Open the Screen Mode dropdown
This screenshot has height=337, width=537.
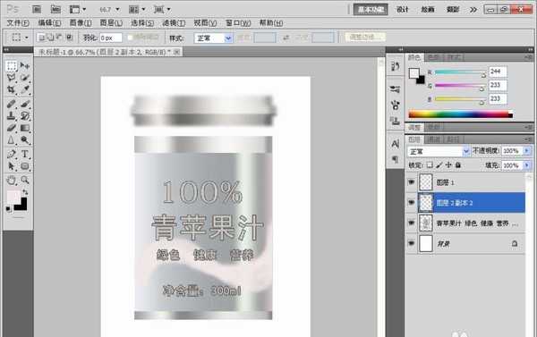tap(162, 9)
